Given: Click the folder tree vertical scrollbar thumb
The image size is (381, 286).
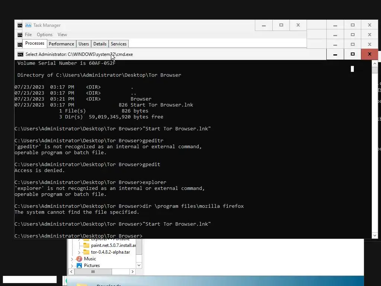Looking at the screenshot, I should [139, 247].
